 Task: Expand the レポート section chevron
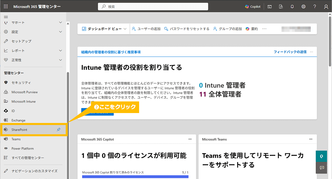[x=60, y=50]
